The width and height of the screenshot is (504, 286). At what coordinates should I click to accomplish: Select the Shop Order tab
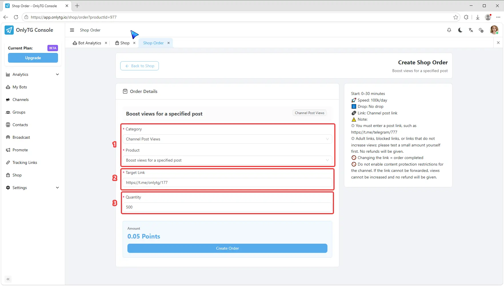[x=153, y=43]
